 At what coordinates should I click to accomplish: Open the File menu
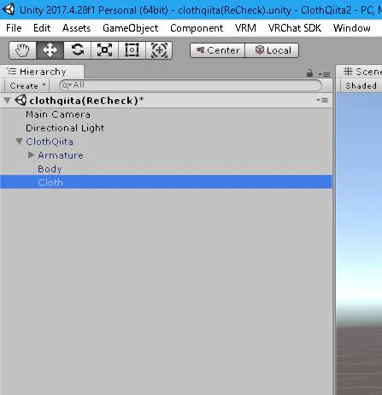[14, 28]
